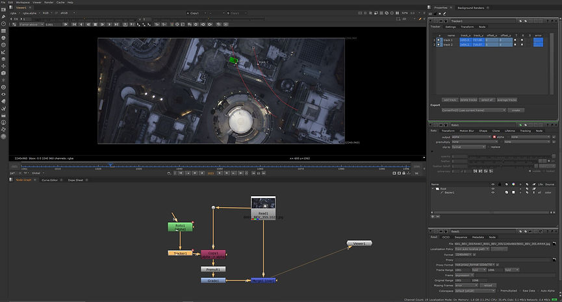
Task: Enable the Raw Data checkbox
Action: click(520, 291)
